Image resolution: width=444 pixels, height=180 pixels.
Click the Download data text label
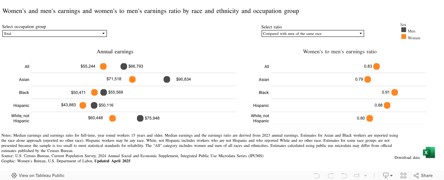[x=407, y=157]
